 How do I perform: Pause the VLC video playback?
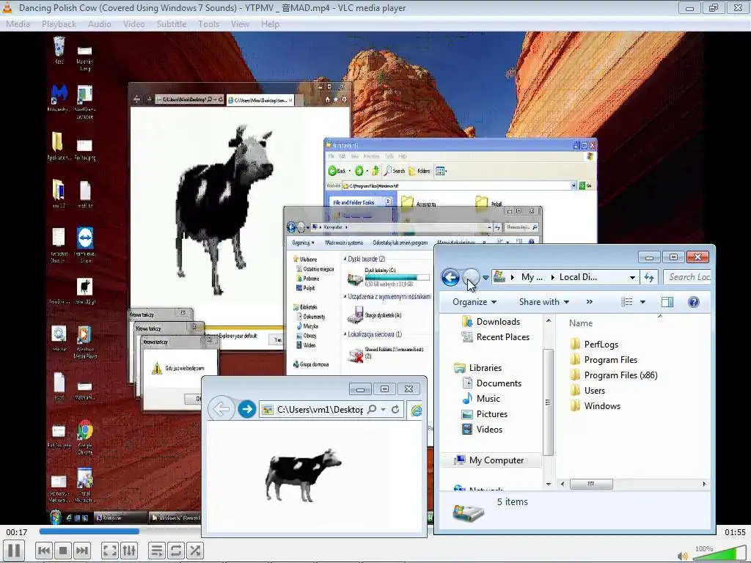click(x=14, y=551)
